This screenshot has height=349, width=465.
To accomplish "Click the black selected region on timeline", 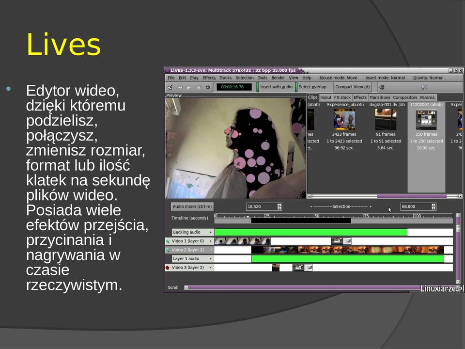I will [301, 221].
